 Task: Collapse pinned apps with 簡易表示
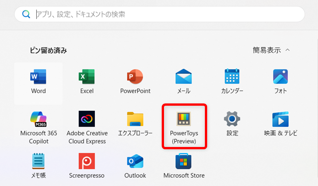click(x=271, y=50)
